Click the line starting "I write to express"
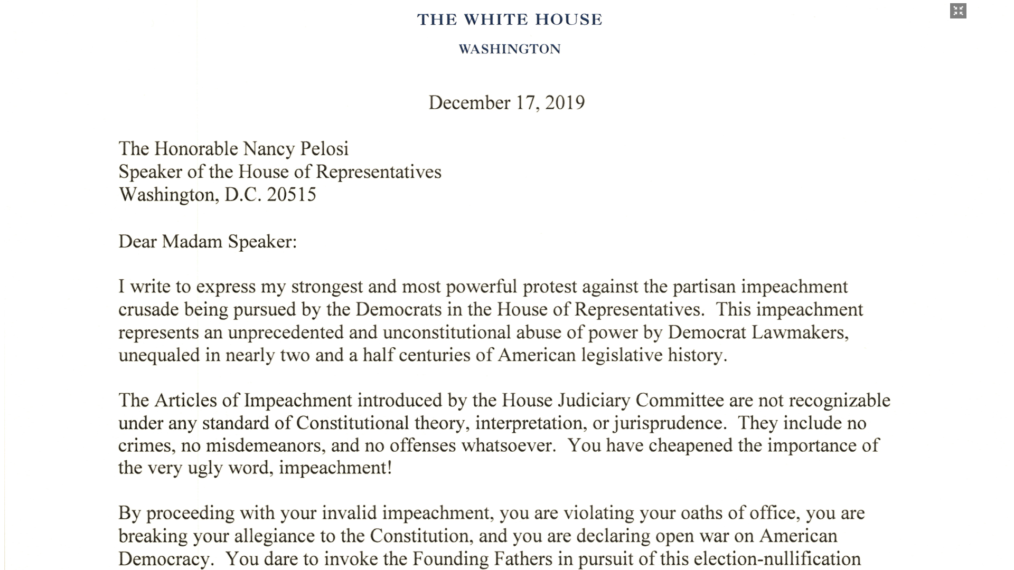Image resolution: width=1014 pixels, height=570 pixels. tap(483, 287)
